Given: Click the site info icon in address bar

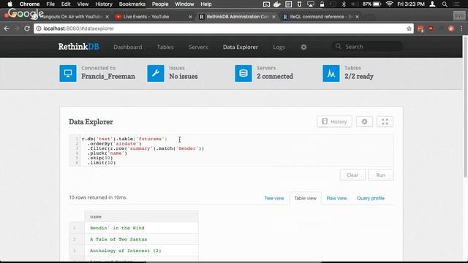Looking at the screenshot, I should pyautogui.click(x=39, y=28).
